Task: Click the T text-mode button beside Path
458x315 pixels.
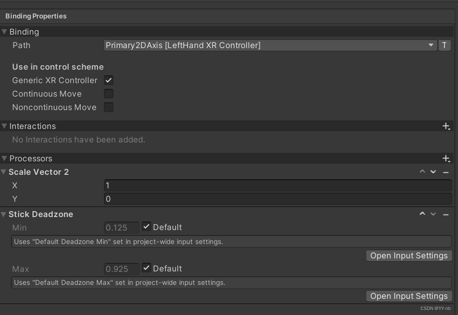Action: 445,45
